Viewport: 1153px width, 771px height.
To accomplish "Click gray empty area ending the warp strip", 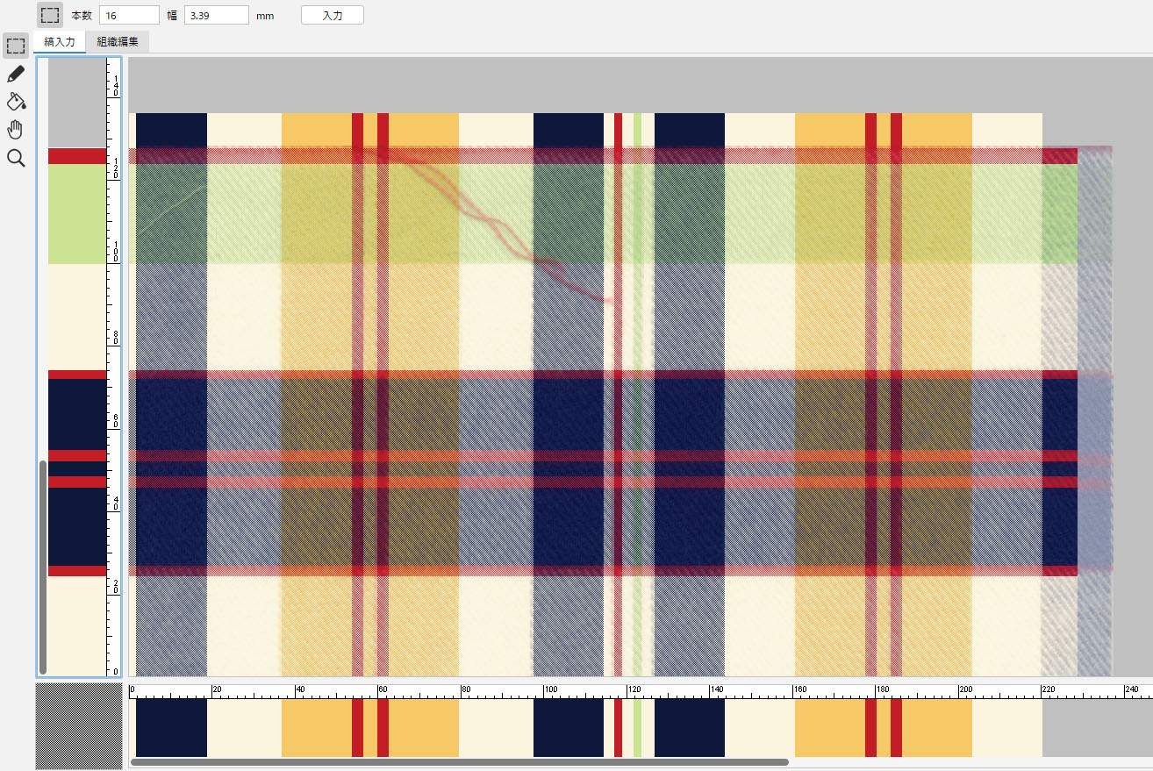I will tap(1078, 727).
